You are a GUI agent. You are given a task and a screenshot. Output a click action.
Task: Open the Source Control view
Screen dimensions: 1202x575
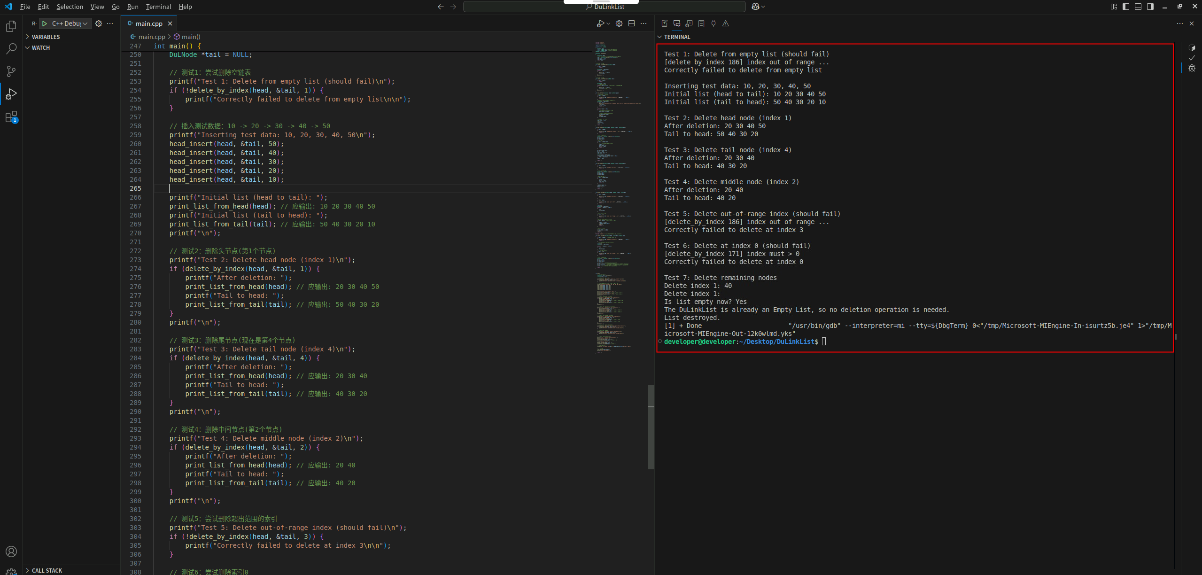click(11, 71)
